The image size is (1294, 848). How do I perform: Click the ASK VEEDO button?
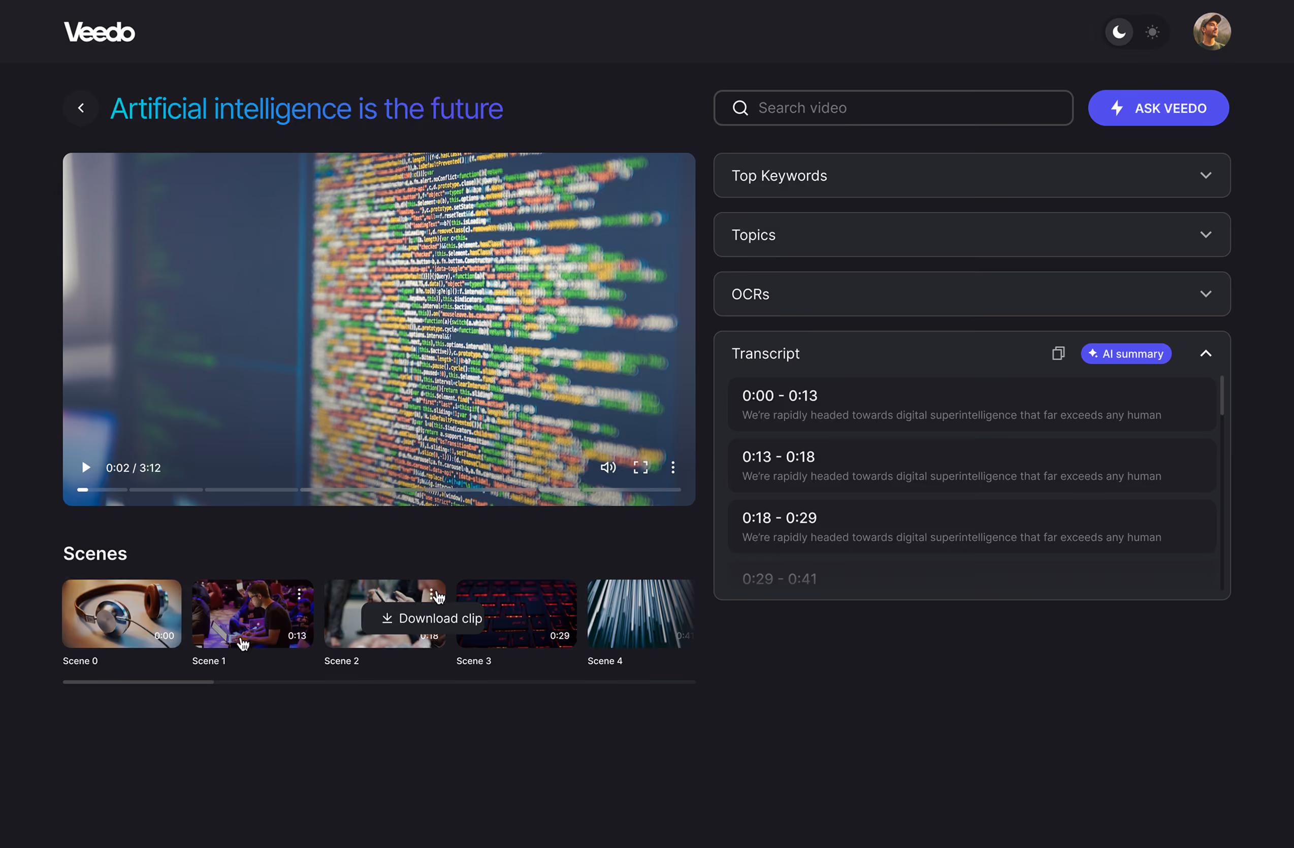(1158, 108)
